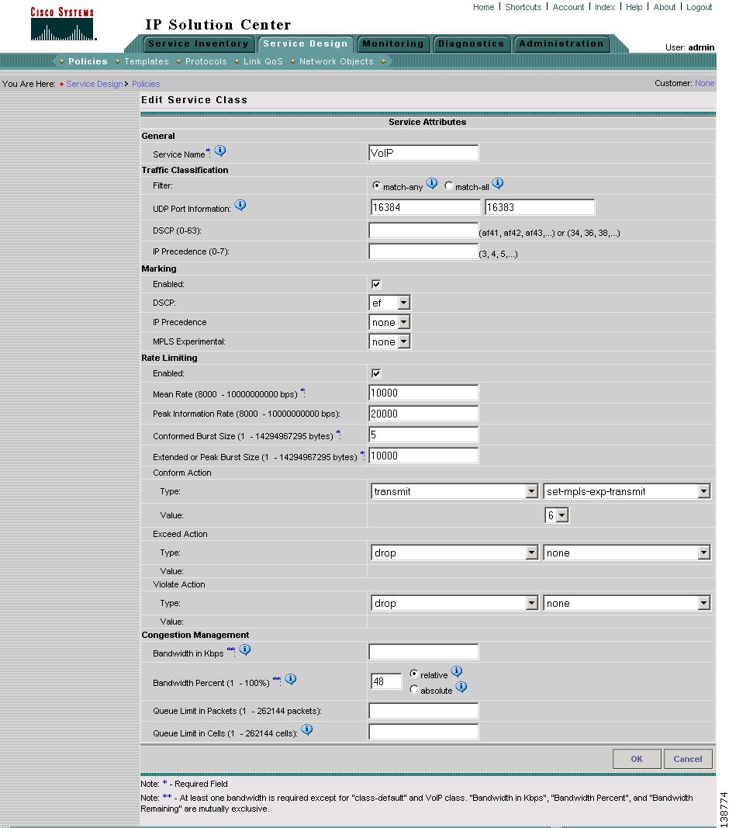Screen dimensions: 729x828
Task: Click info icon beside match-any
Action: point(432,183)
